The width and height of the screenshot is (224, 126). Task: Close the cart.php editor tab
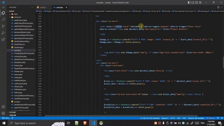(66, 7)
